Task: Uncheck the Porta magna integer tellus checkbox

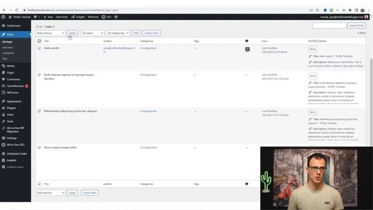Action: click(39, 148)
